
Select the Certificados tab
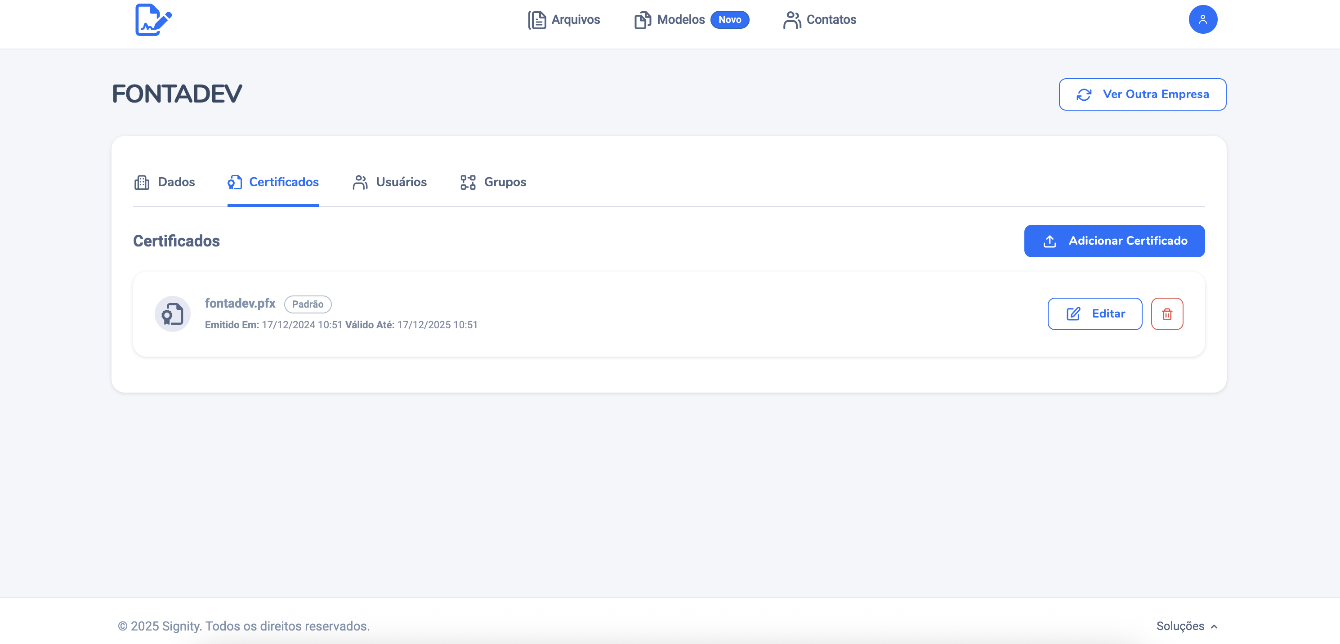pyautogui.click(x=273, y=182)
